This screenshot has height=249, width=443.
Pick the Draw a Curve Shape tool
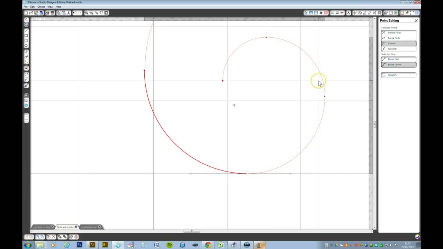point(26,57)
